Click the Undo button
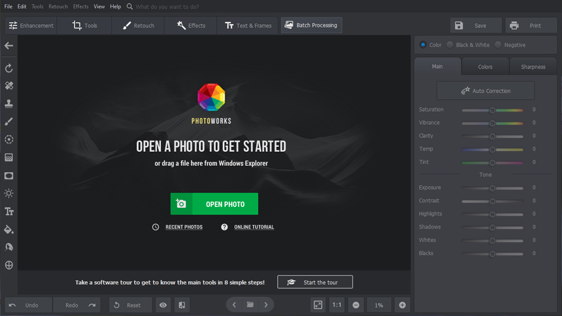This screenshot has height=316, width=562. 28,305
